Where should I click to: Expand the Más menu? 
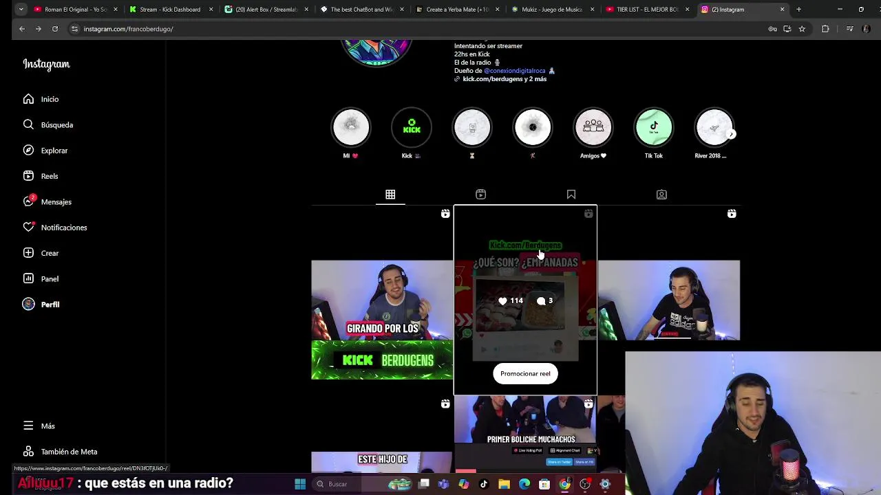(39, 426)
